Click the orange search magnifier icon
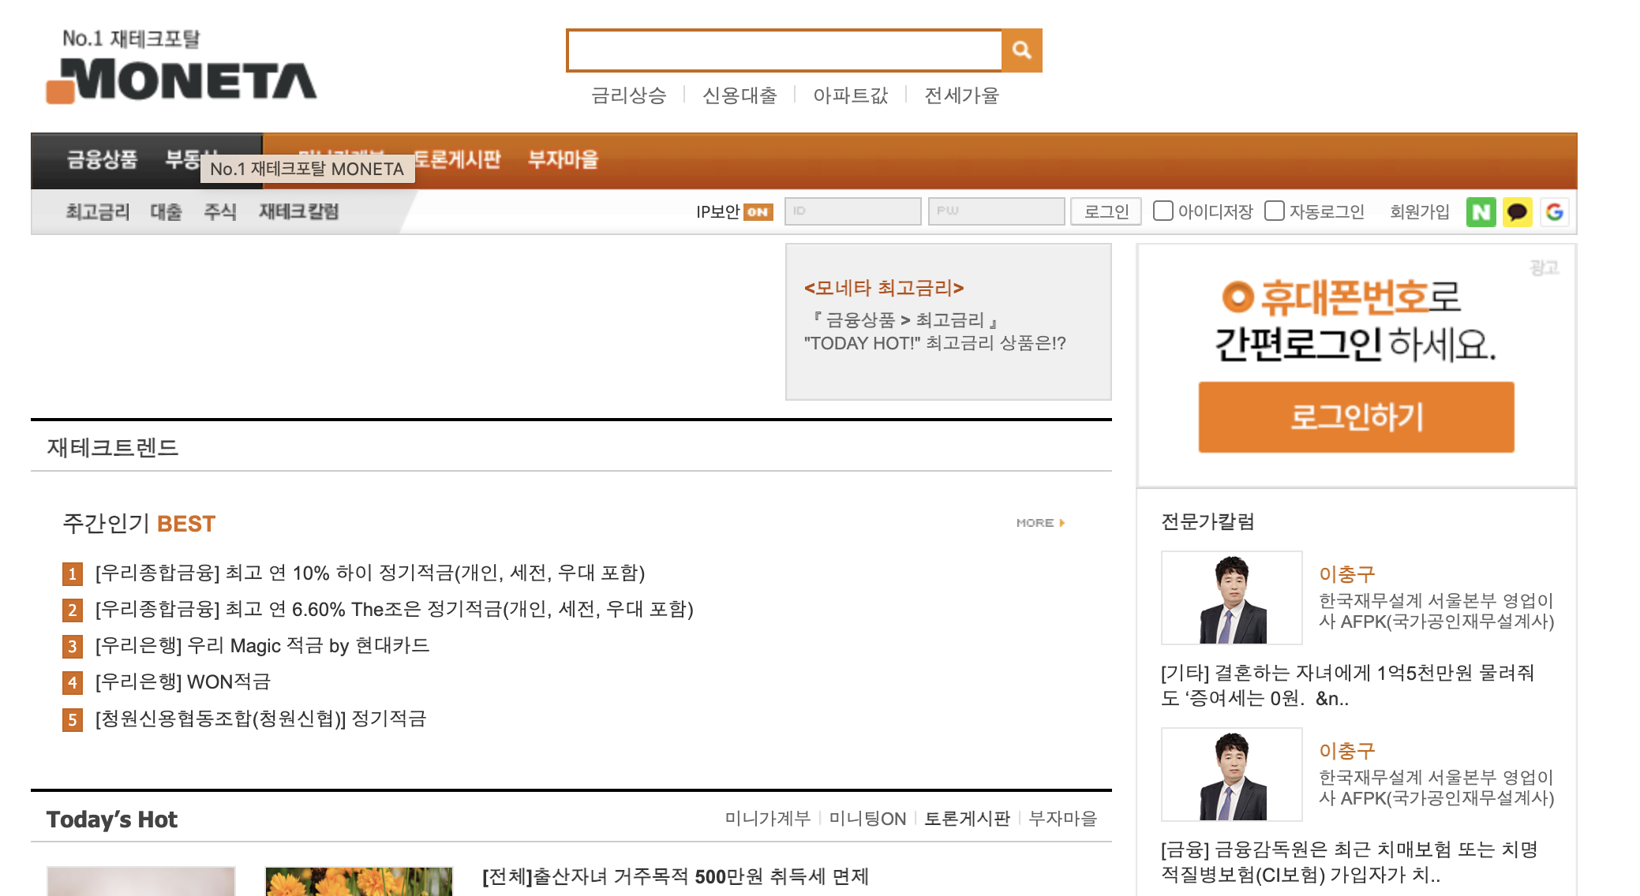 [1021, 50]
